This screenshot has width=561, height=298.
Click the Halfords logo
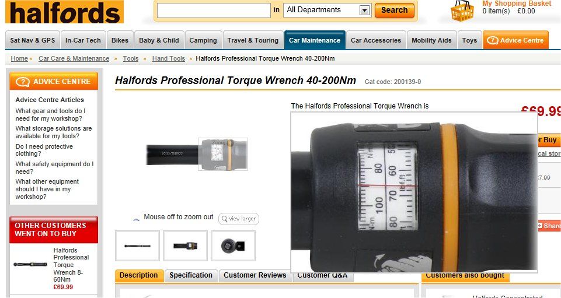(64, 12)
